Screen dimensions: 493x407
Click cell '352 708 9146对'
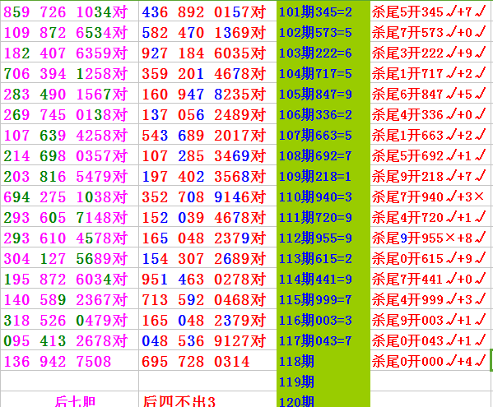point(207,197)
